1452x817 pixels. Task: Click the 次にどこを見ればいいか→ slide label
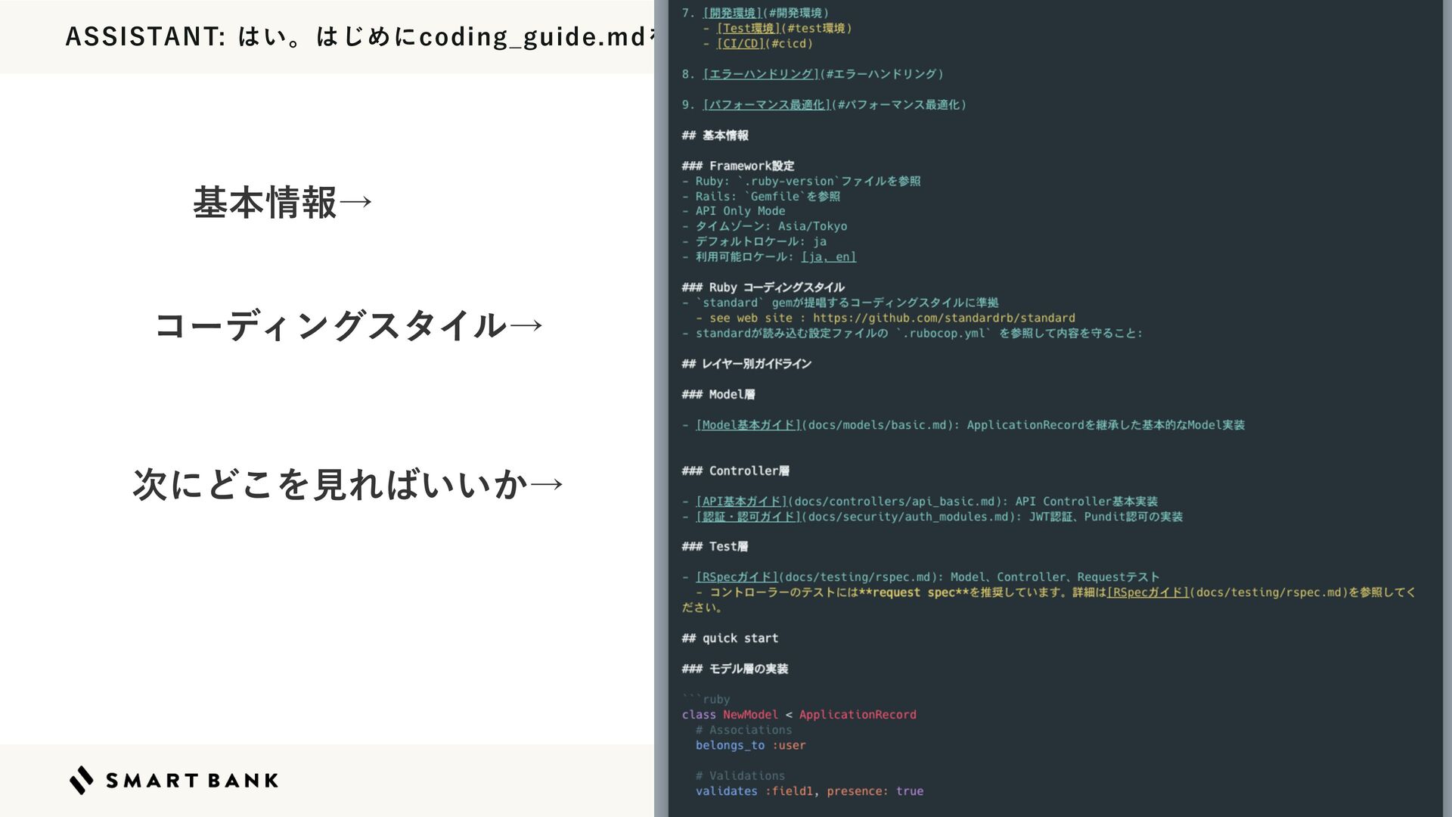[x=348, y=484]
